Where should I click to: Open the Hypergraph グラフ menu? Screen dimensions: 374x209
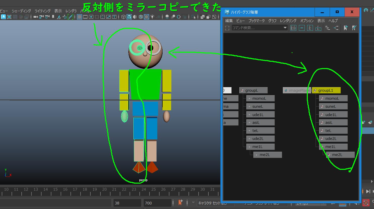point(272,21)
